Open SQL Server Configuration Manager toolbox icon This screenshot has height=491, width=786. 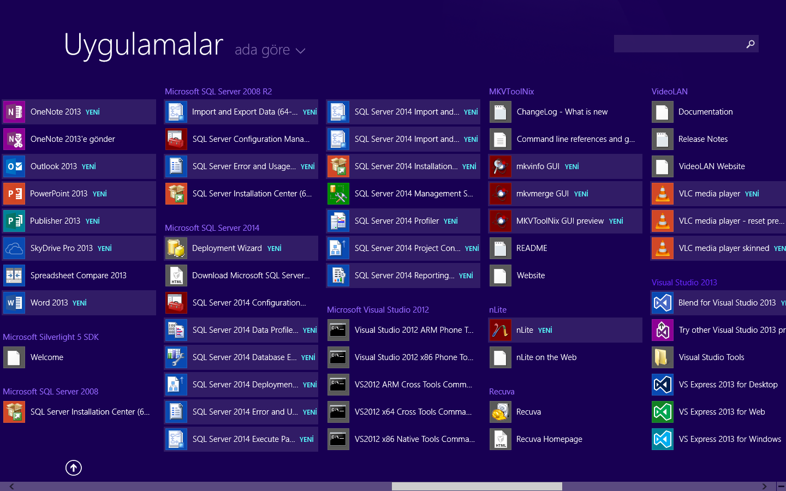(176, 139)
